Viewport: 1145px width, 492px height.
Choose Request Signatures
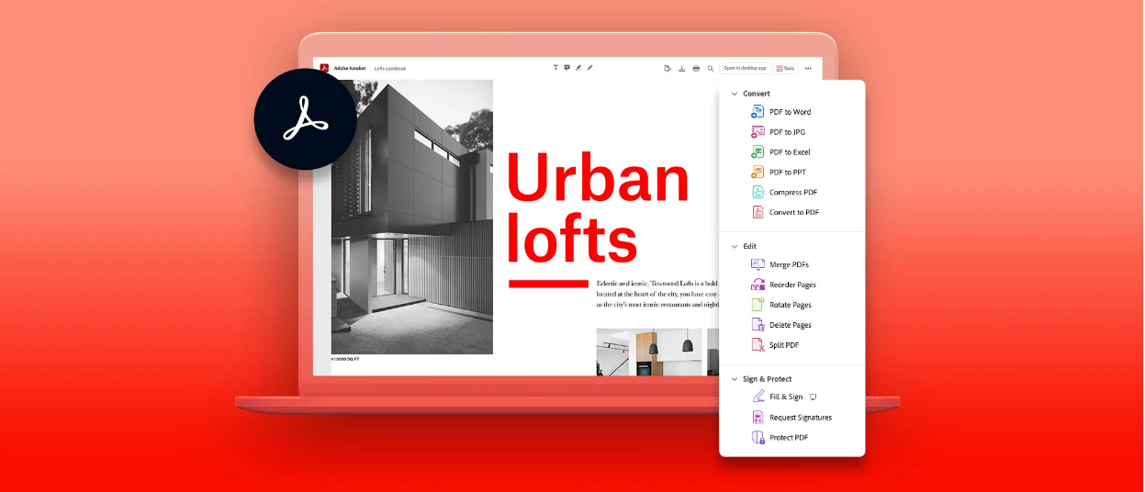tap(791, 418)
